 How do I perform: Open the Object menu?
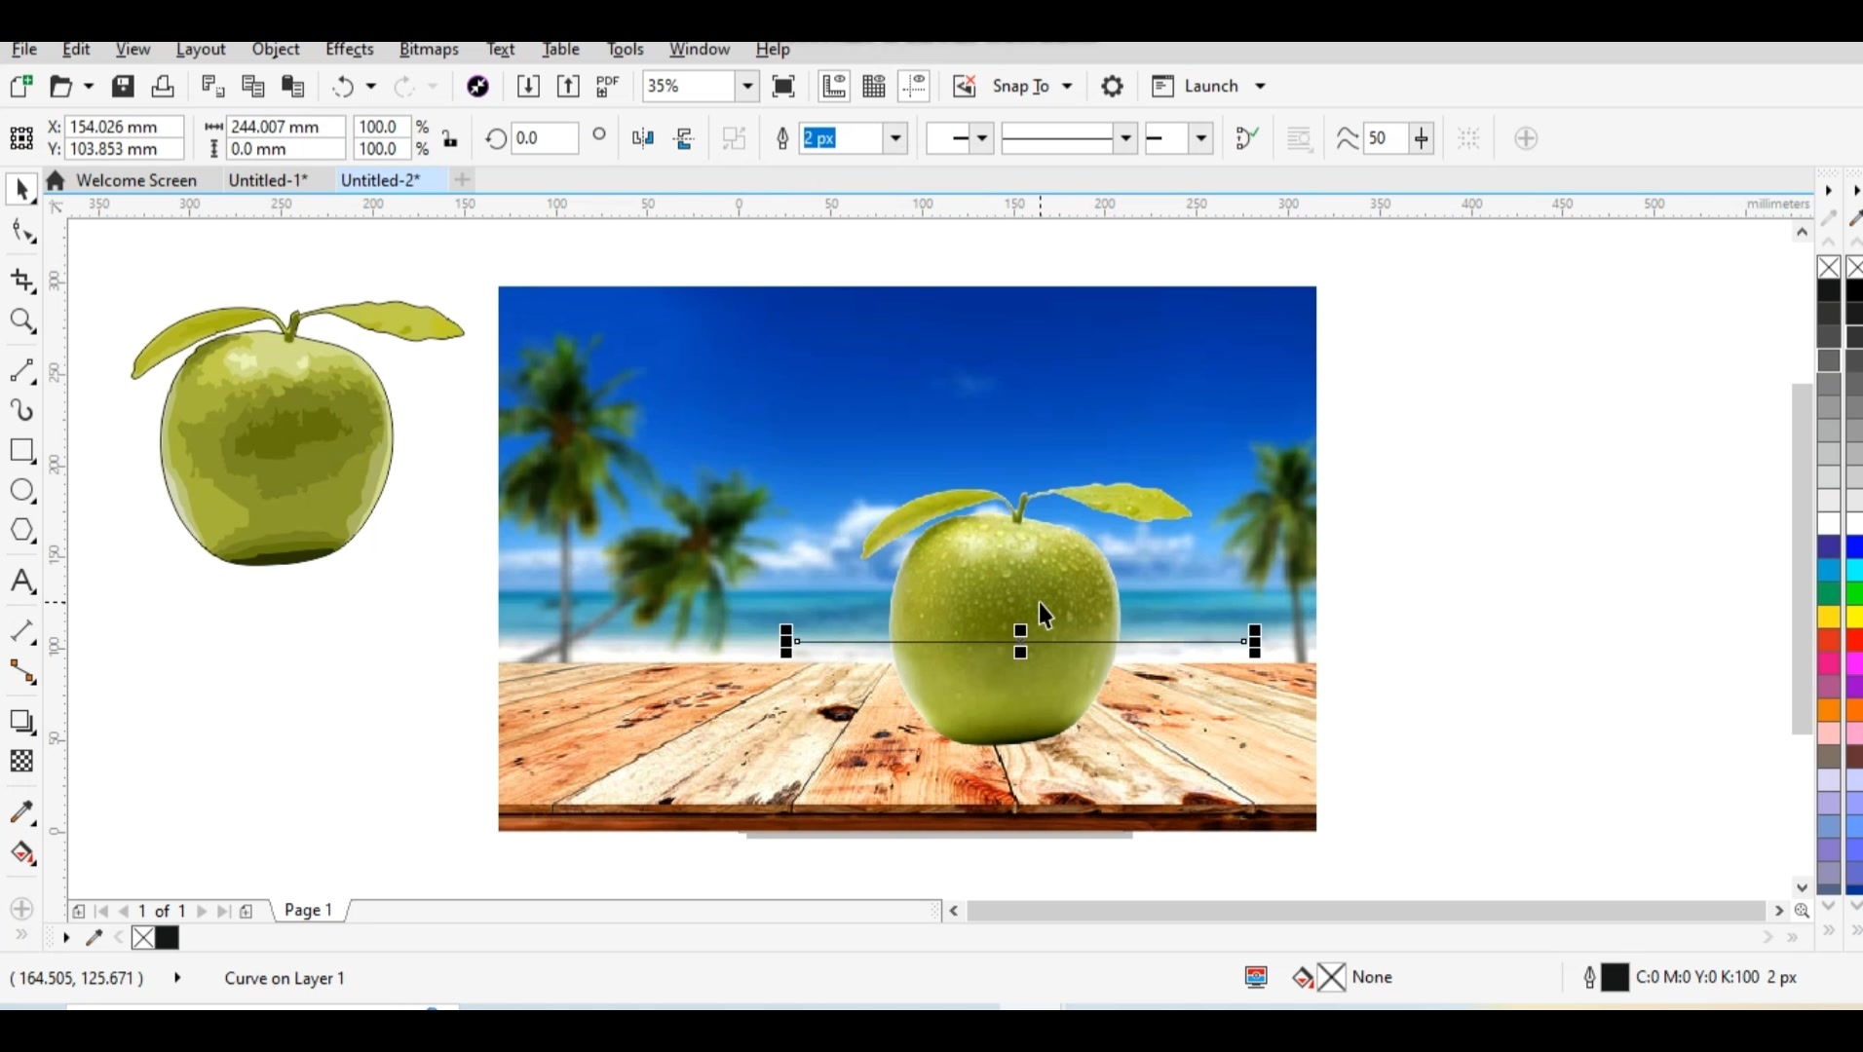276,49
